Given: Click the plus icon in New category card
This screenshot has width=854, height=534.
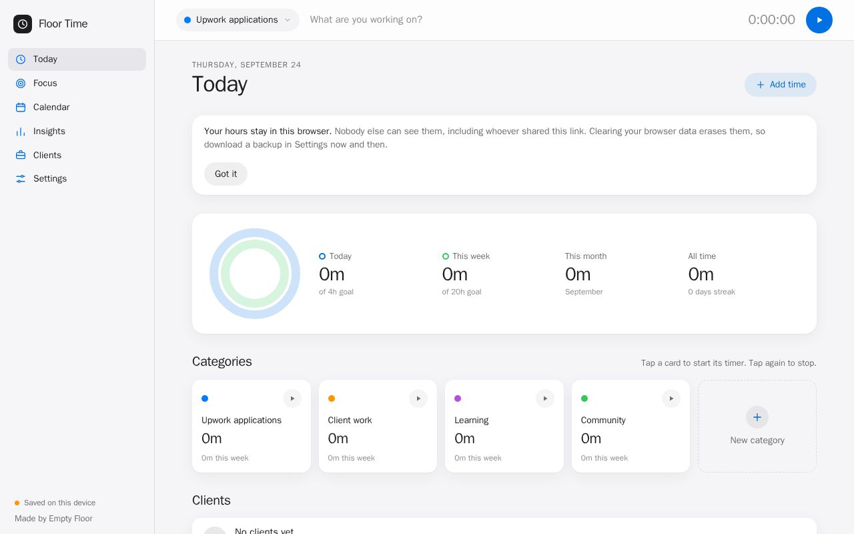Looking at the screenshot, I should click(x=757, y=417).
